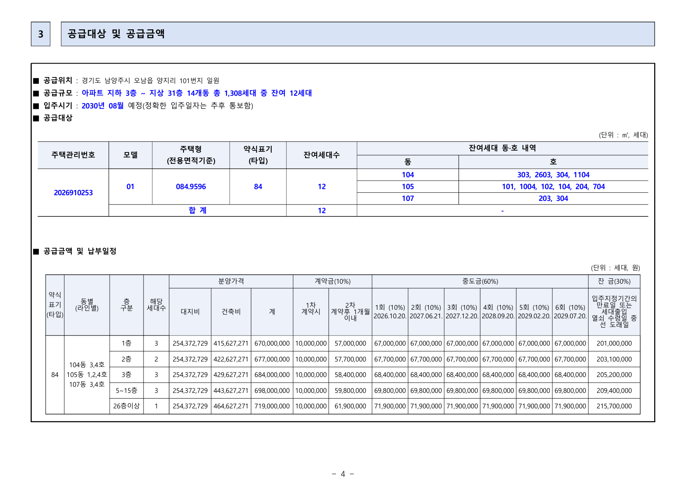Click the construction cost "464,627,271"
The height and width of the screenshot is (485, 686).
coord(231,406)
